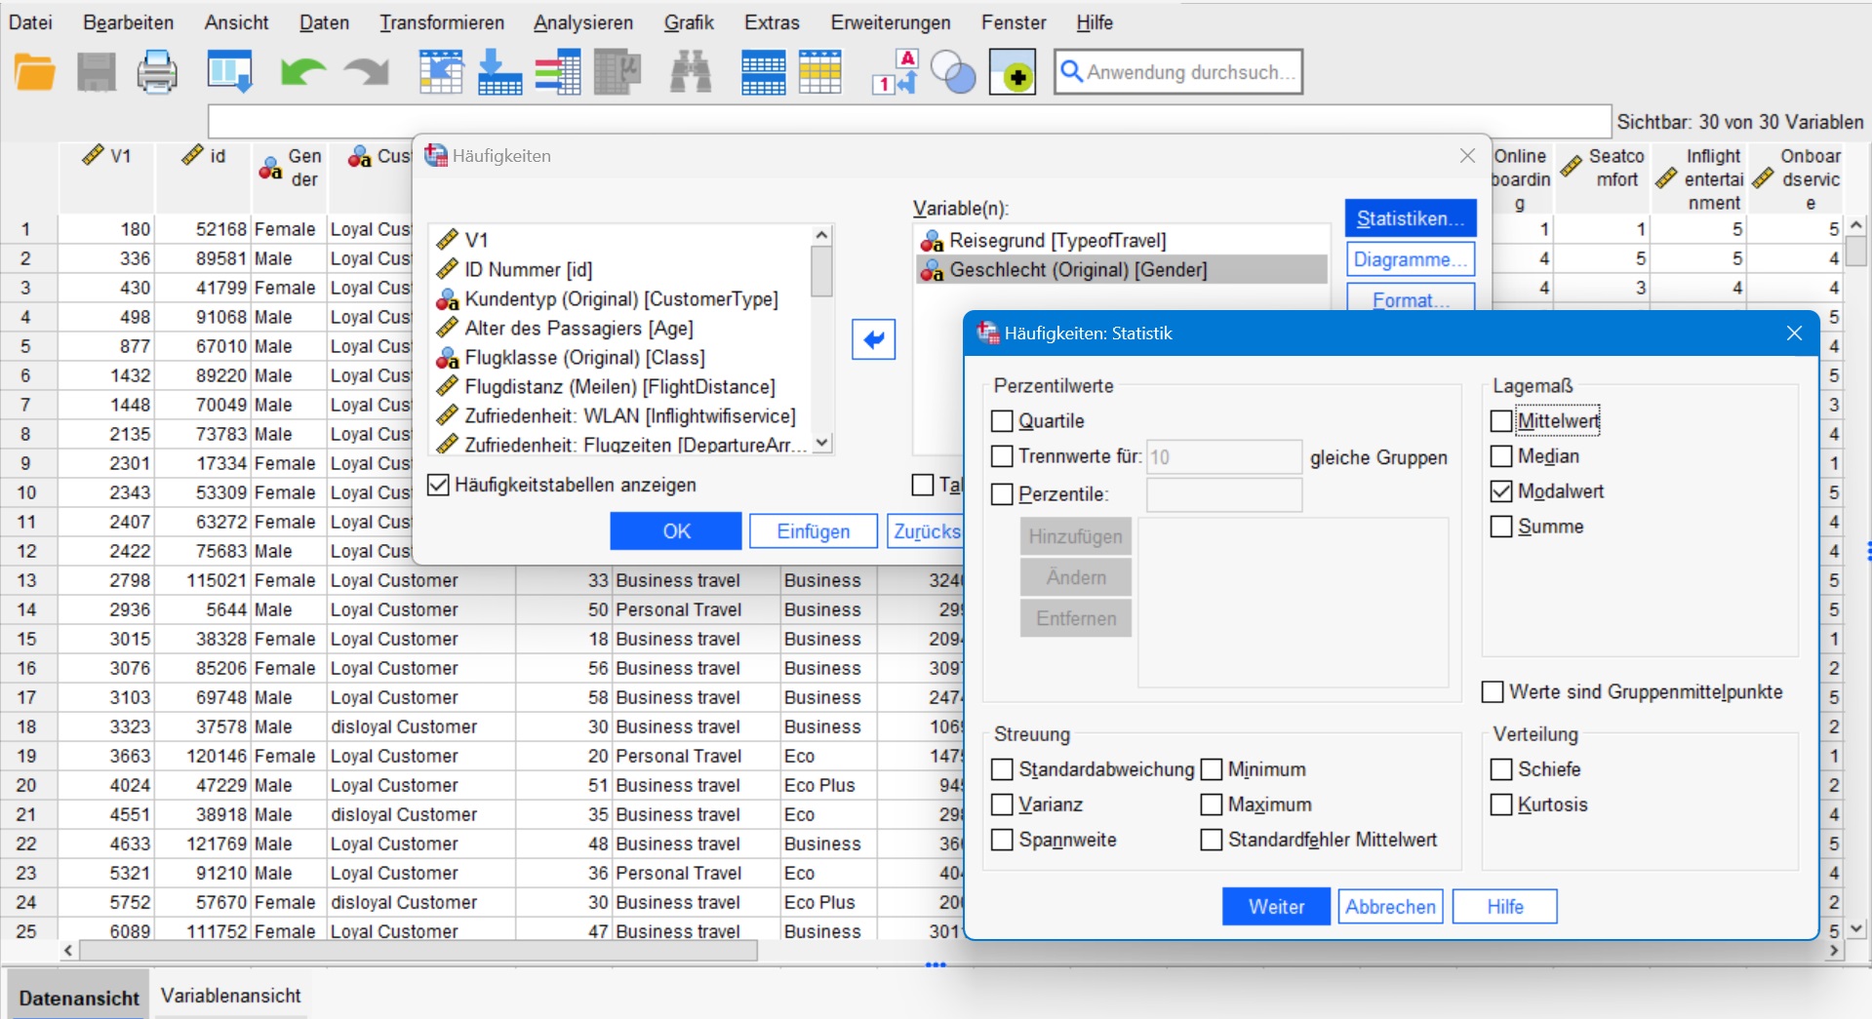Viewport: 1872px width, 1019px height.
Task: Click the printer icon in the toolbar
Action: [x=157, y=73]
